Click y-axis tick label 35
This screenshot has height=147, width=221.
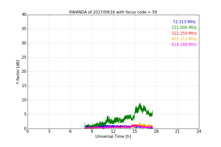(24, 29)
